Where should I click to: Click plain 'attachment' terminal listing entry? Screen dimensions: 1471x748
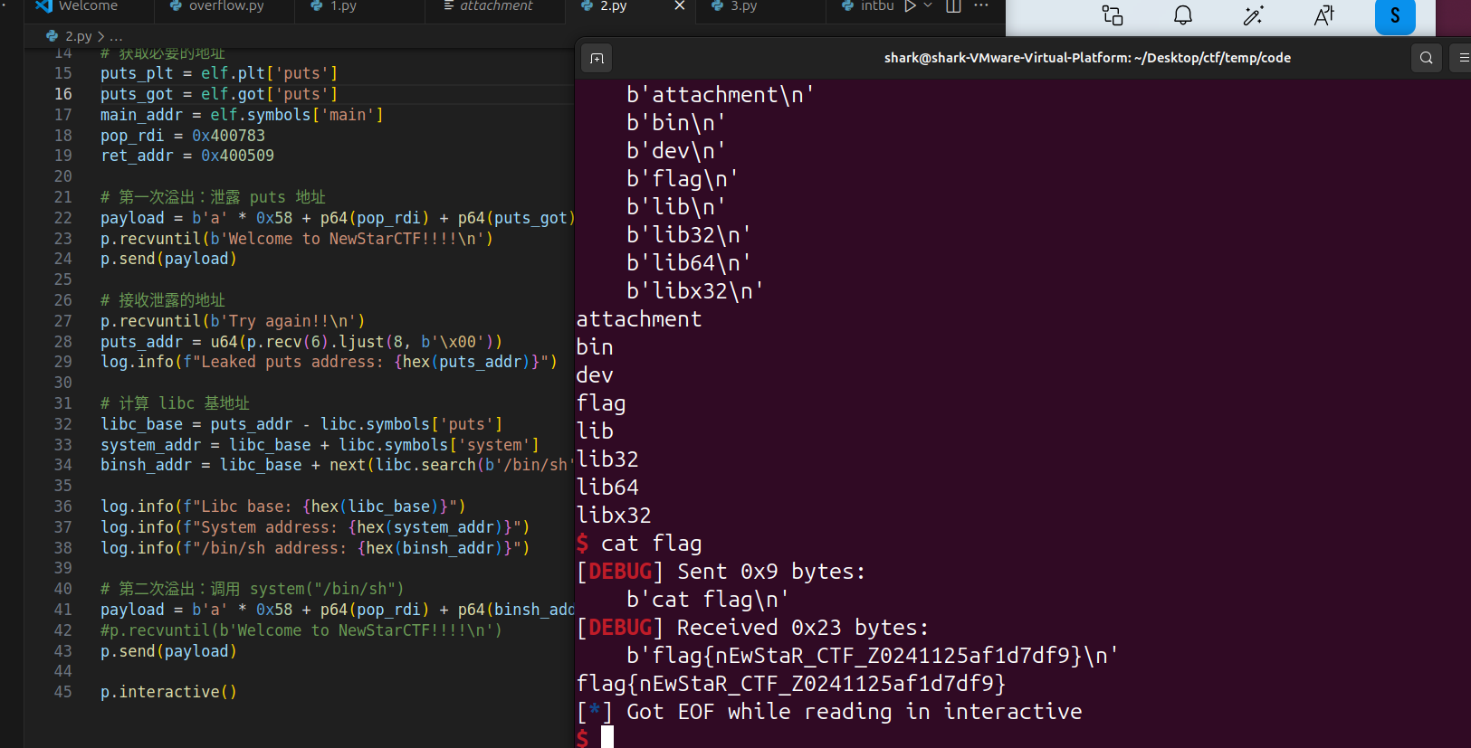[x=639, y=319]
